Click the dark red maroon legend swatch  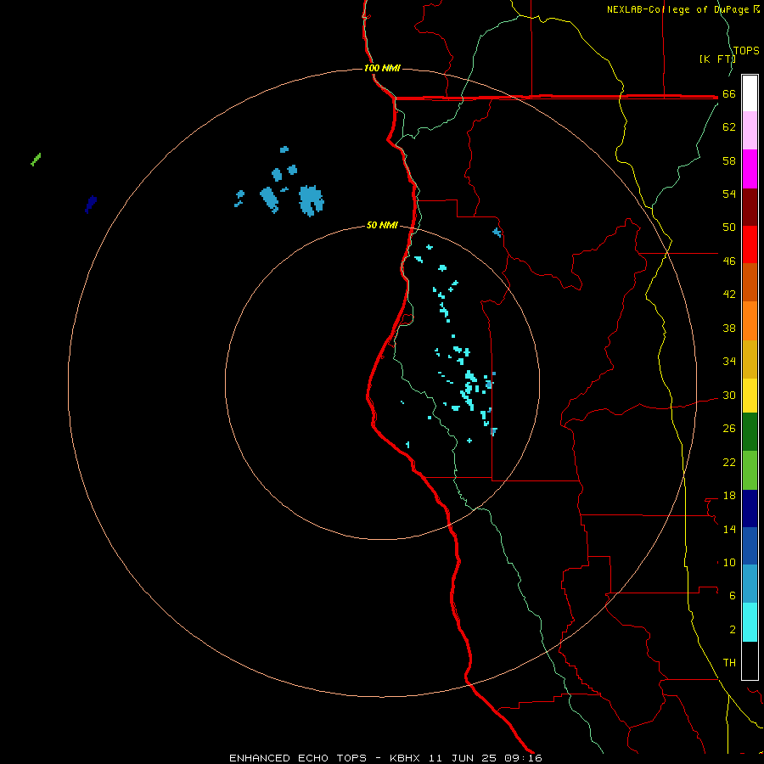click(x=750, y=207)
